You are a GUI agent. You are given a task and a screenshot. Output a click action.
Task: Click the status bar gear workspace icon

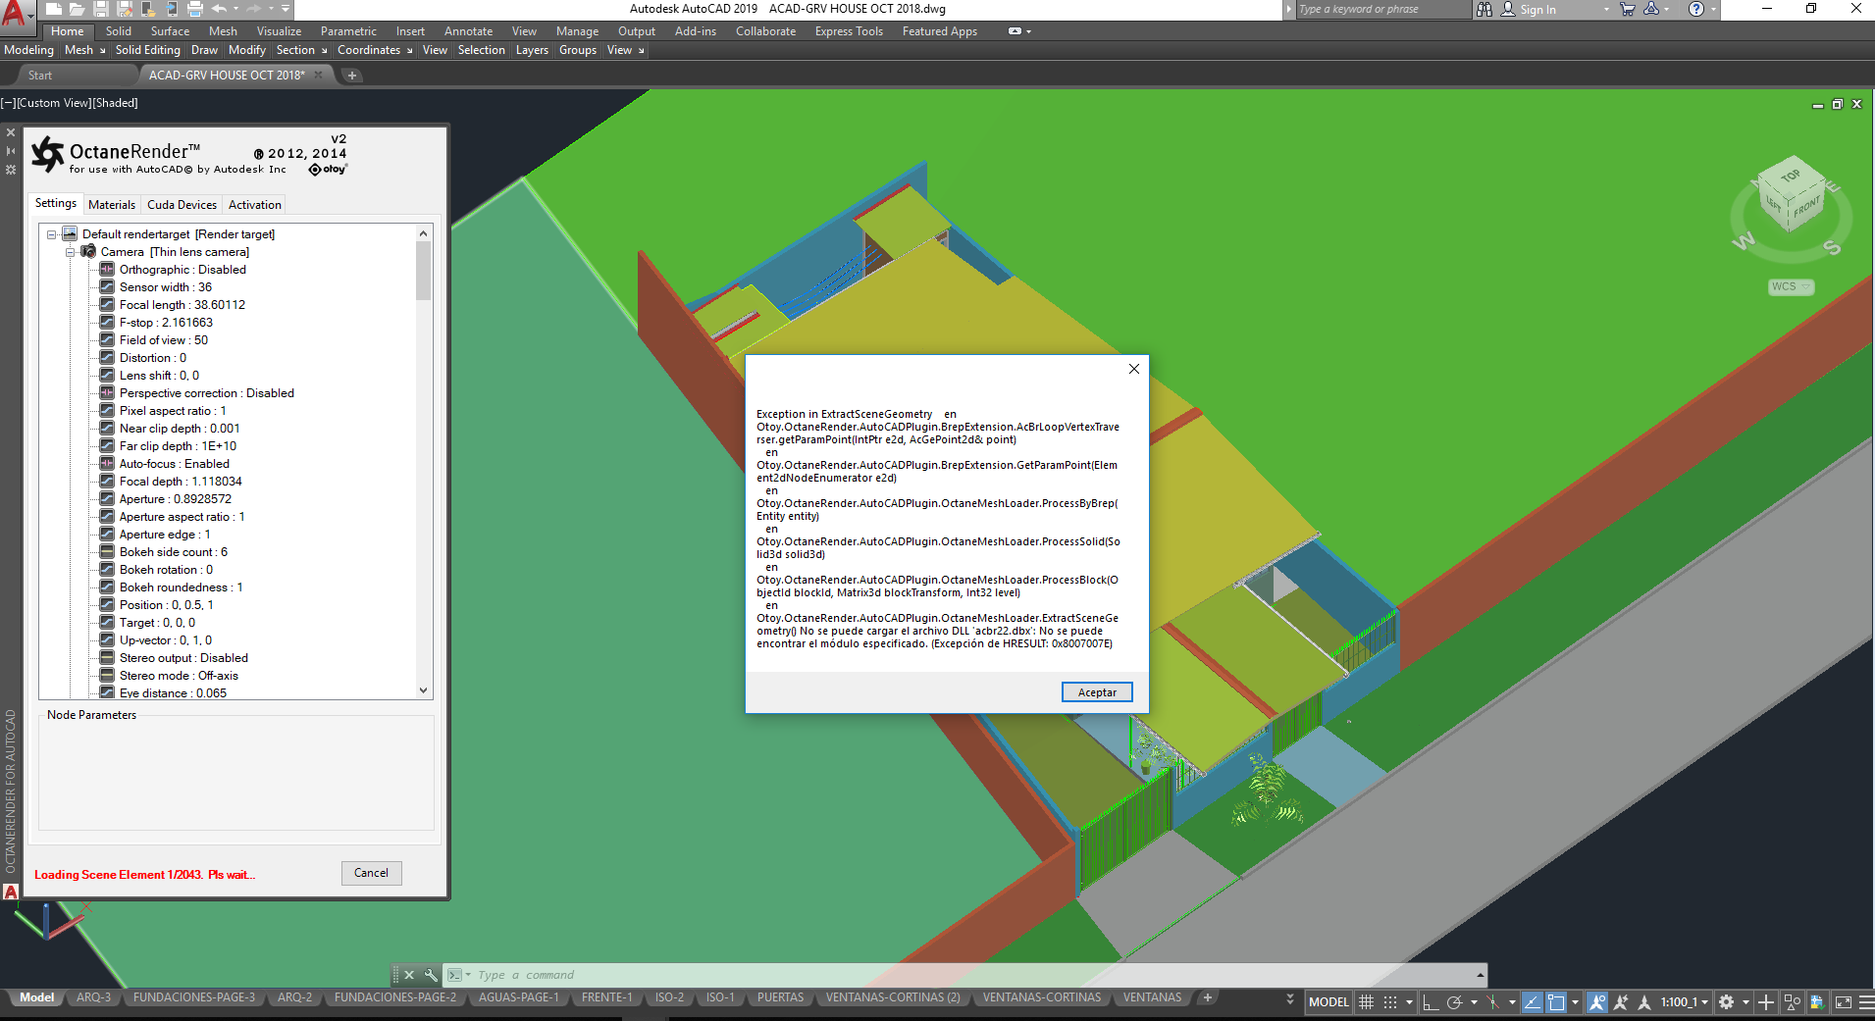[1727, 1002]
